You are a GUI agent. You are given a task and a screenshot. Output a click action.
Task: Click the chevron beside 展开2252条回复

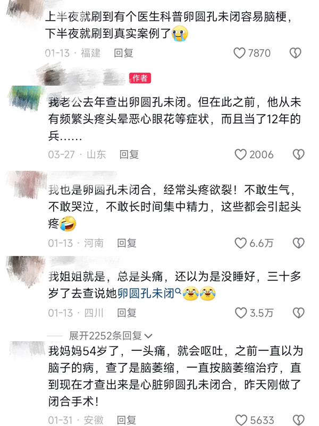coord(148,337)
